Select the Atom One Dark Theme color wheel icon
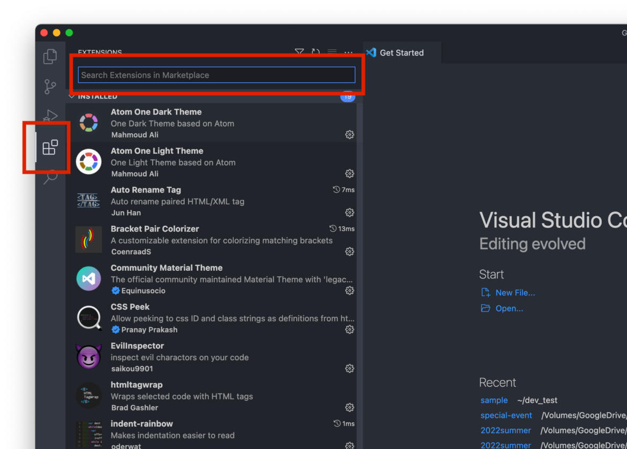627x449 pixels. point(88,123)
